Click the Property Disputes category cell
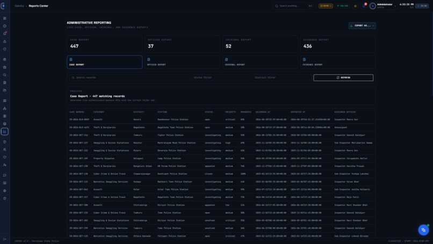The width and height of the screenshot is (433, 244). (x=104, y=159)
